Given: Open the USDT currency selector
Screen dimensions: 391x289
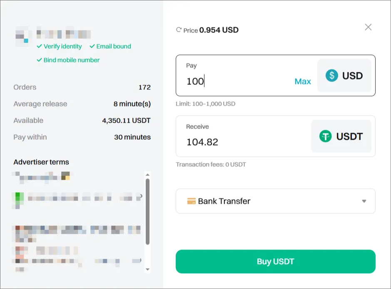Looking at the screenshot, I should (x=341, y=136).
